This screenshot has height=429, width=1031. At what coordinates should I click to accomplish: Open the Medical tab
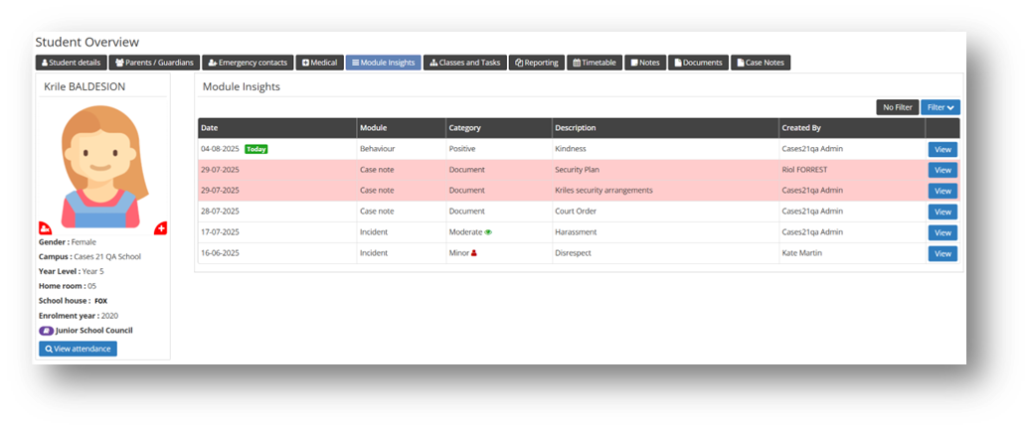(x=319, y=63)
